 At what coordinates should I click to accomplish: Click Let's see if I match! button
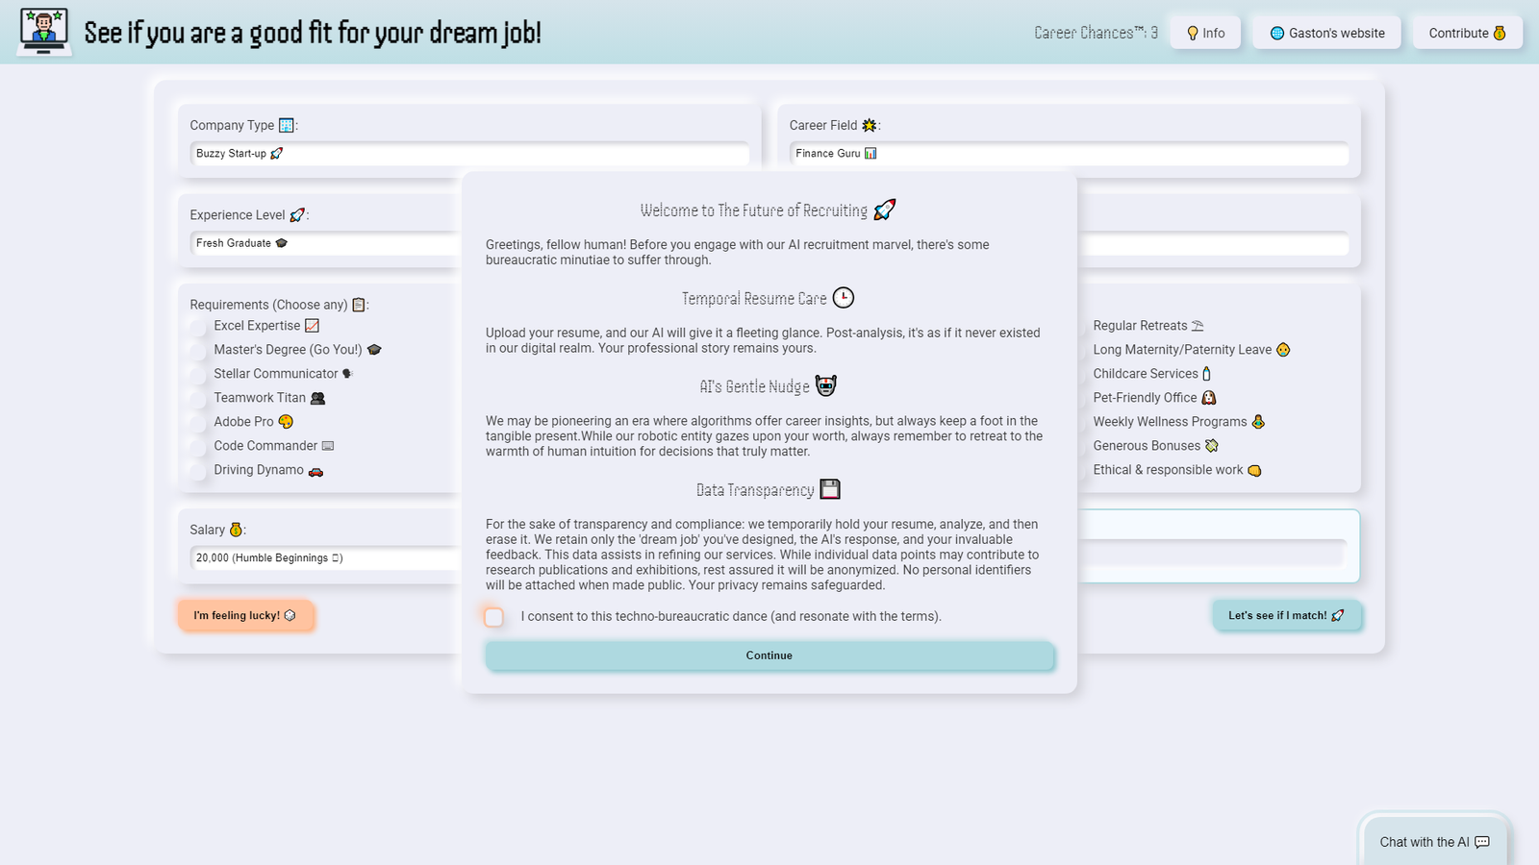click(1287, 615)
